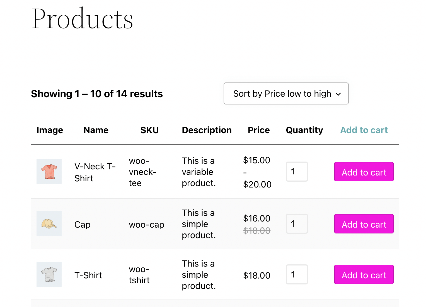
Task: Add V-Neck T-Shirt to cart
Action: click(x=364, y=172)
